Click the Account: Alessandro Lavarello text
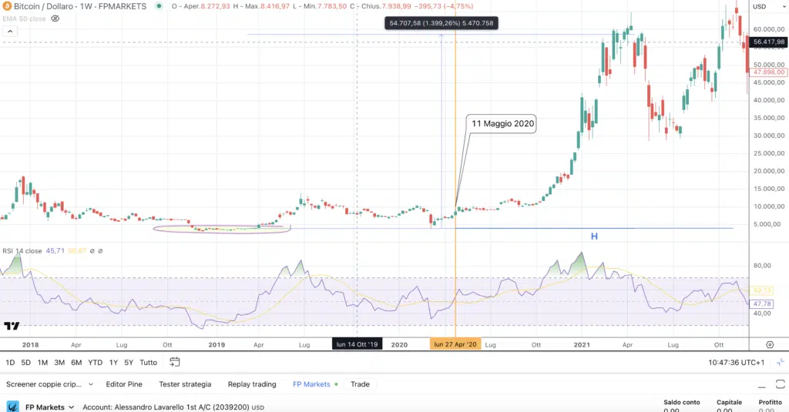The height and width of the screenshot is (412, 789). pos(173,407)
